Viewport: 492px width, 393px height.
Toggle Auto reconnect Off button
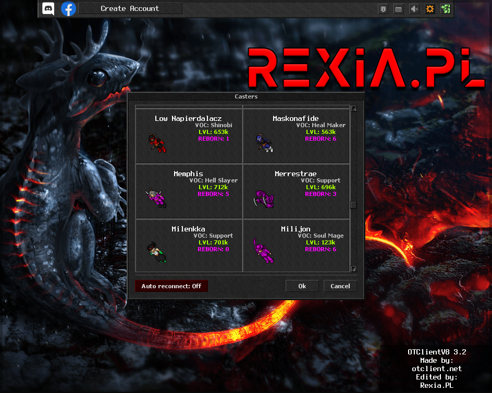[x=171, y=286]
